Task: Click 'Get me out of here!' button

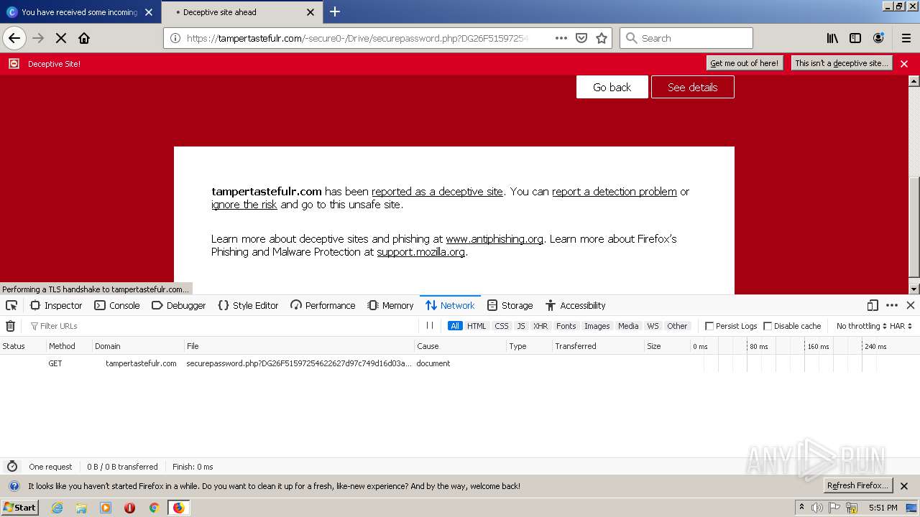Action: point(744,63)
